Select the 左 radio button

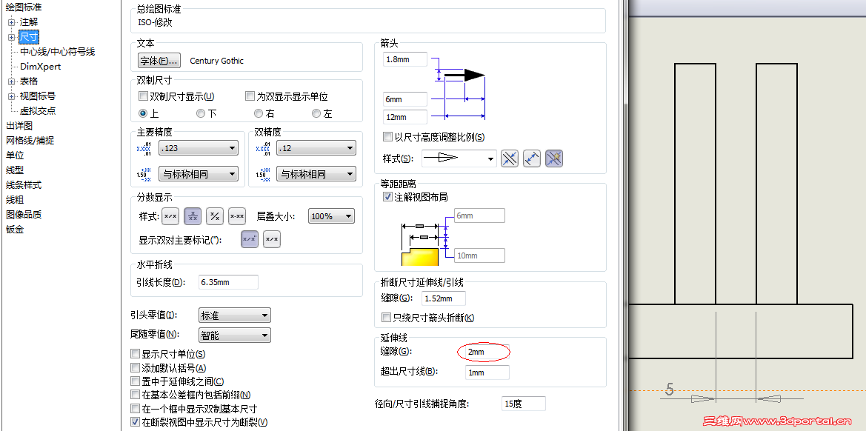click(x=316, y=114)
